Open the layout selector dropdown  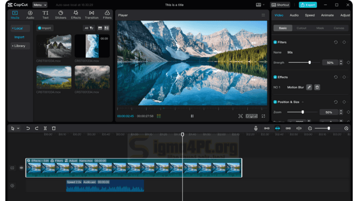(x=260, y=5)
